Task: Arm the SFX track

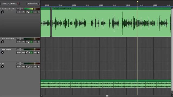Action: pyautogui.click(x=35, y=67)
